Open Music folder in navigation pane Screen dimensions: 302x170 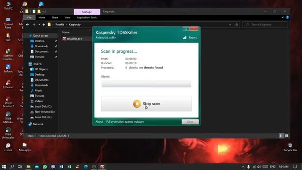(x=38, y=90)
